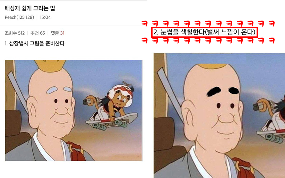Open the 댓글 31 comments link
The image size is (285, 178).
click(x=58, y=33)
